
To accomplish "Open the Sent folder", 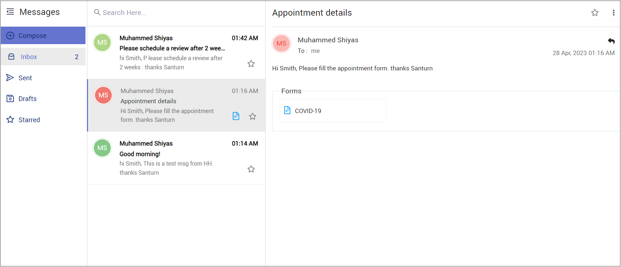I will (x=25, y=78).
